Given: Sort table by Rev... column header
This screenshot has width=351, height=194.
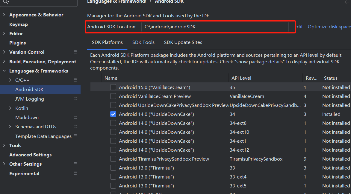Looking at the screenshot, I should [311, 78].
